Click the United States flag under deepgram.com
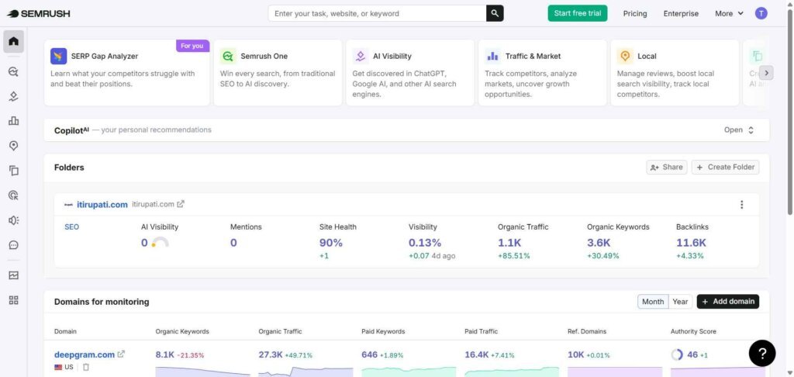The width and height of the screenshot is (794, 377). click(x=58, y=367)
